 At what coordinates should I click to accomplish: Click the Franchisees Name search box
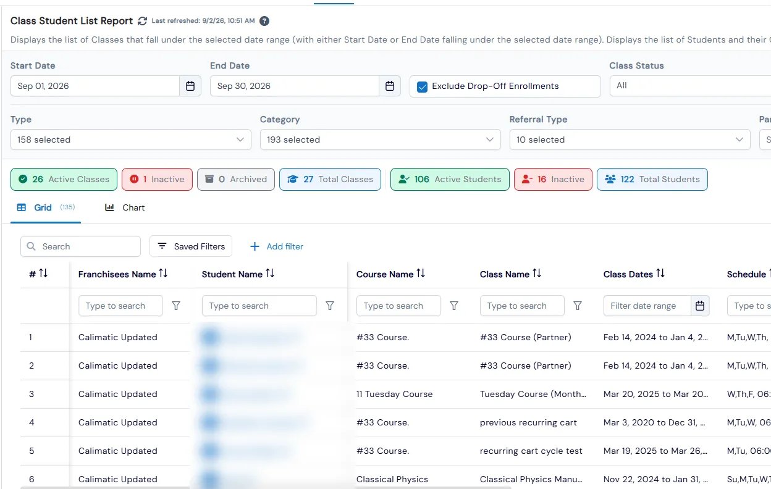coord(120,306)
